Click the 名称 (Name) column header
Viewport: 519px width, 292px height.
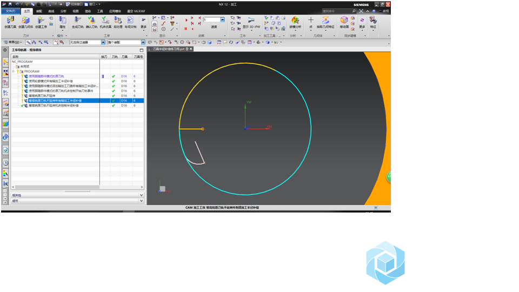click(55, 57)
